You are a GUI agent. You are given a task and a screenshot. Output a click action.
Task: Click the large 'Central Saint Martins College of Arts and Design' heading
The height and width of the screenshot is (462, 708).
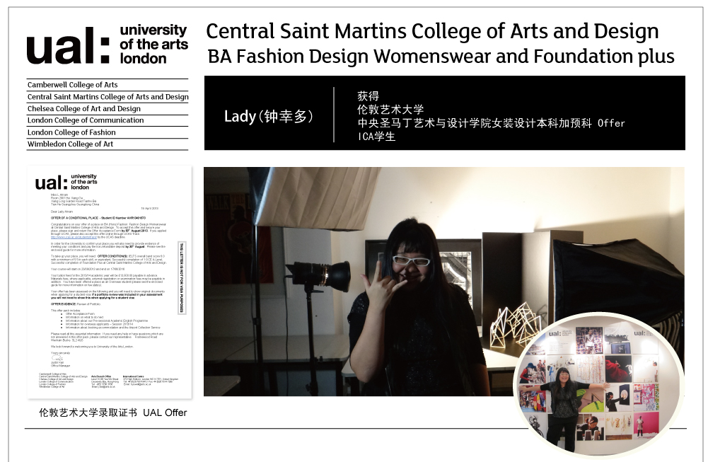click(432, 32)
